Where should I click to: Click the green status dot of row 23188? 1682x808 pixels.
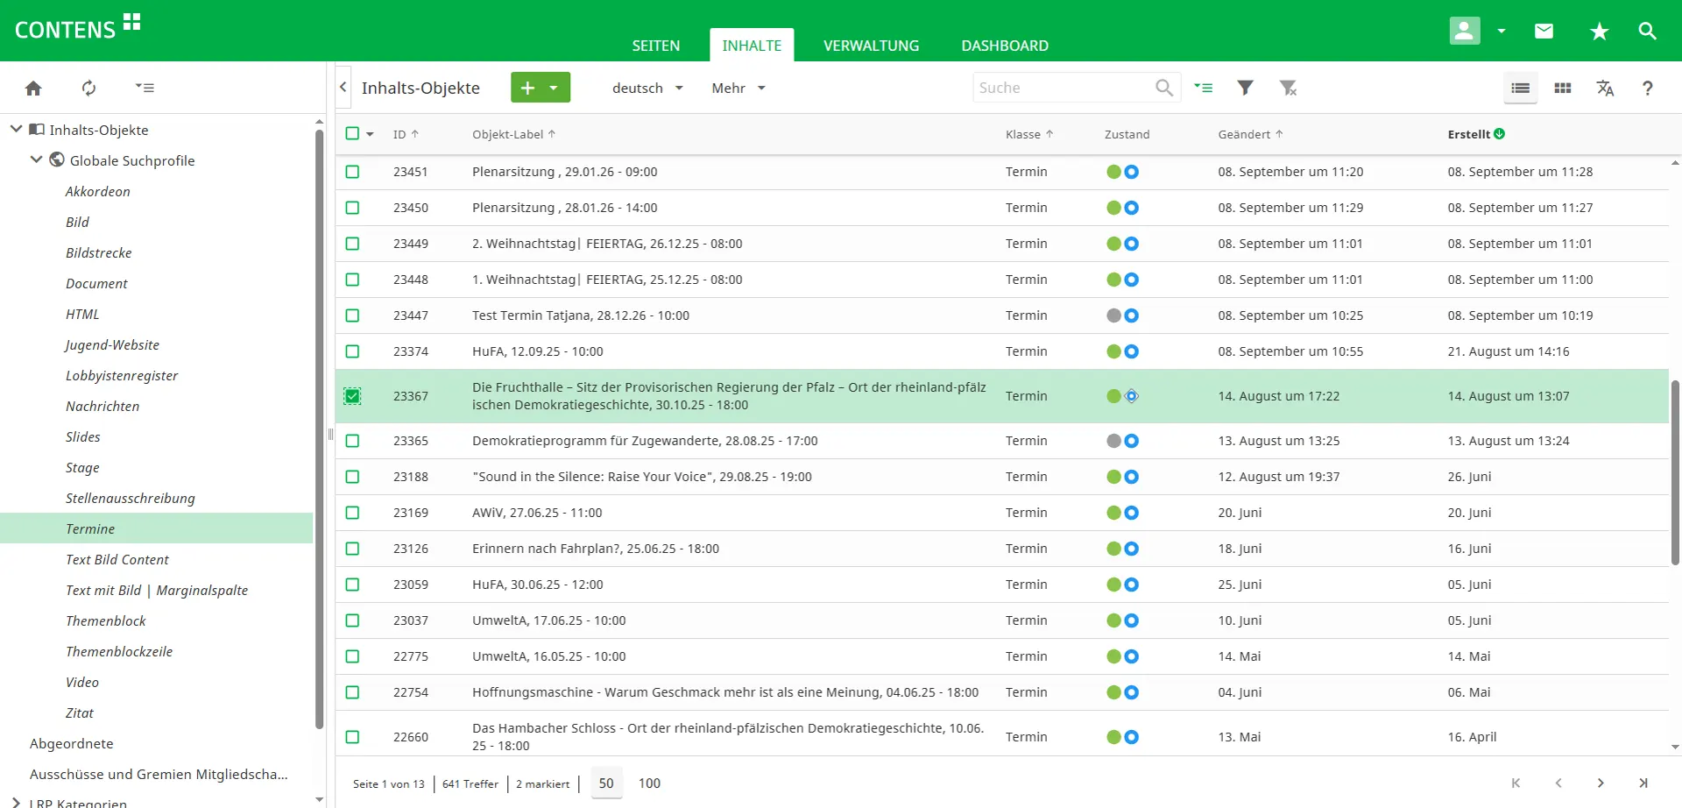tap(1113, 477)
